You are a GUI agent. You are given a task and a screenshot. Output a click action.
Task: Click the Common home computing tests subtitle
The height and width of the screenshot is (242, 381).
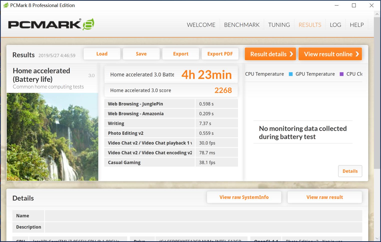[48, 87]
